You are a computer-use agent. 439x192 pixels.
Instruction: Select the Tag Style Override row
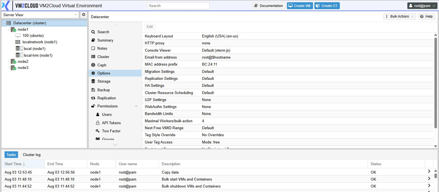288,135
